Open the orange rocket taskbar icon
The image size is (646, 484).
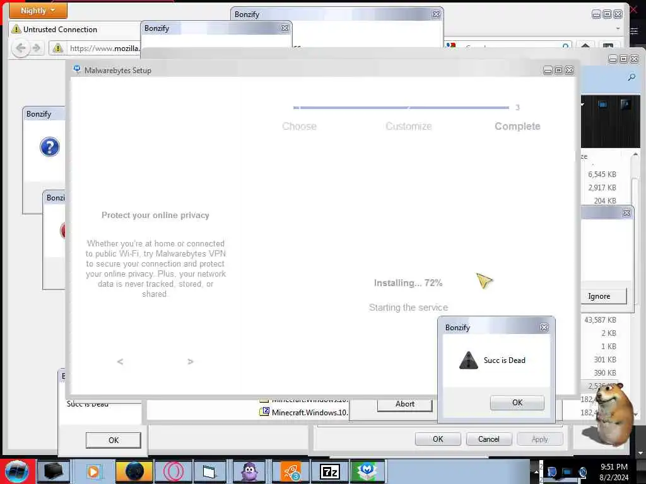pos(290,471)
